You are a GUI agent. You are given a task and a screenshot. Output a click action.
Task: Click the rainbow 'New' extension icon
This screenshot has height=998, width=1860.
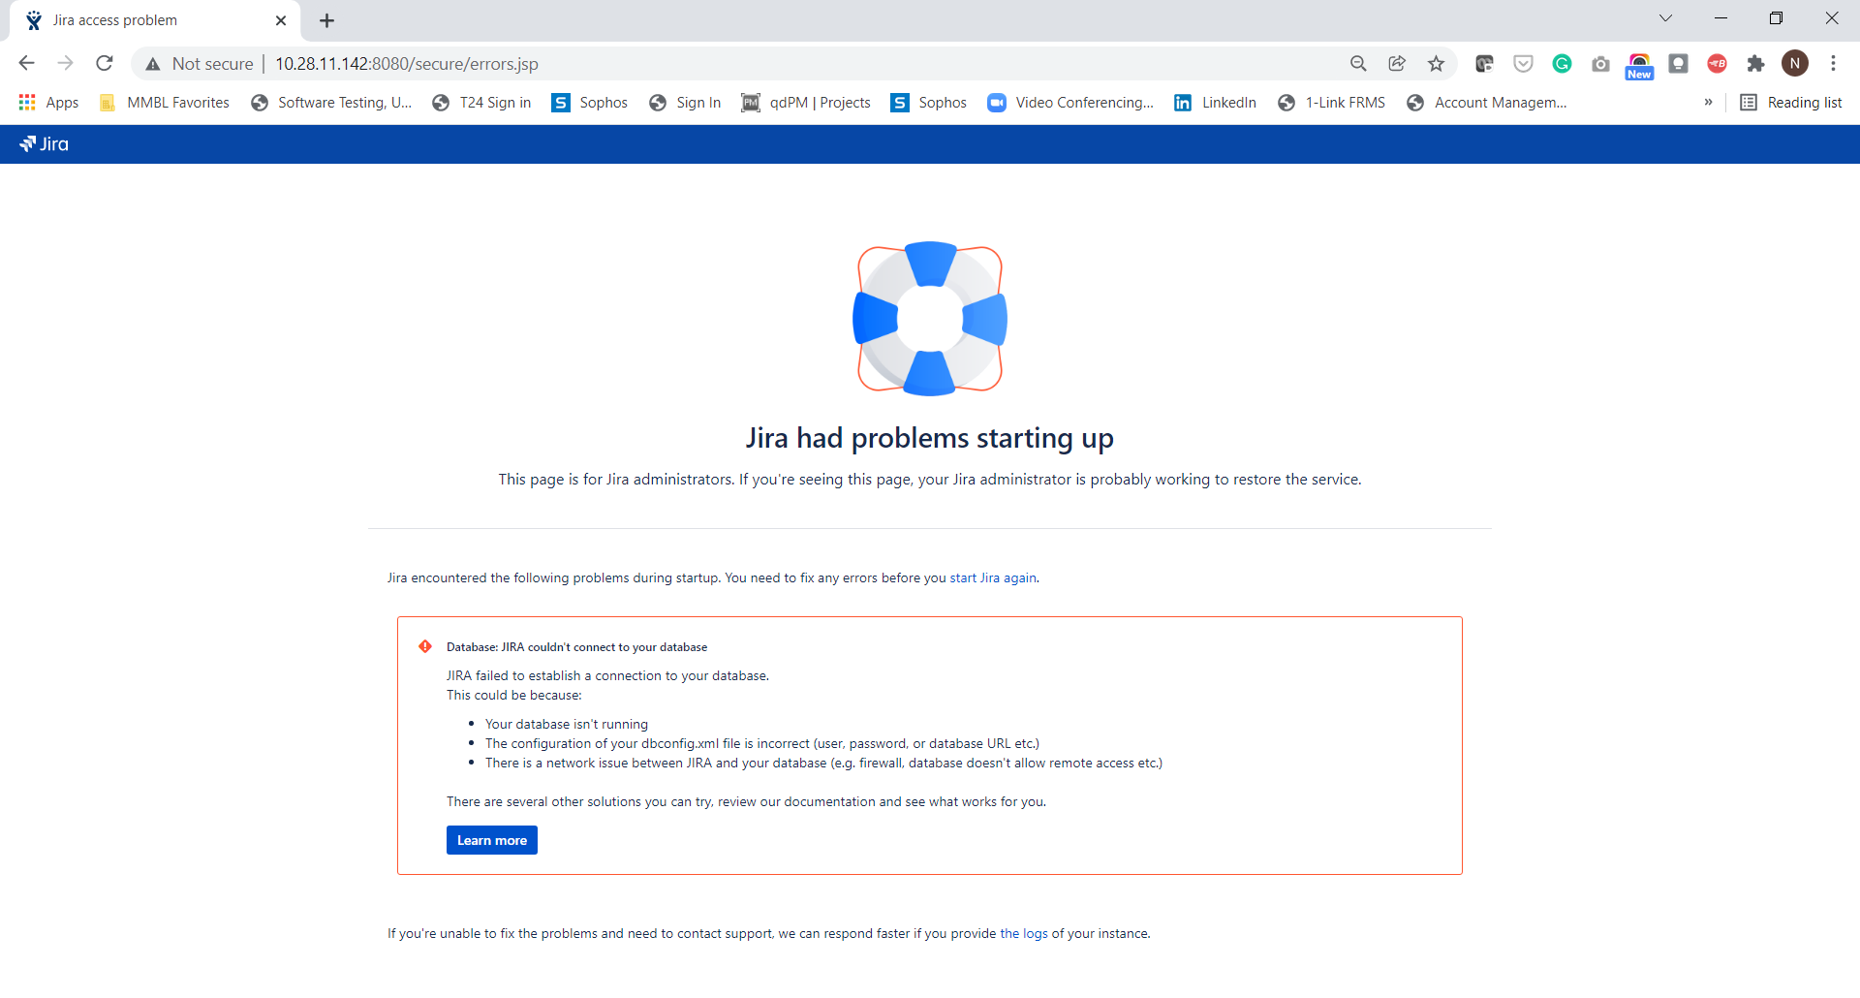point(1639,66)
